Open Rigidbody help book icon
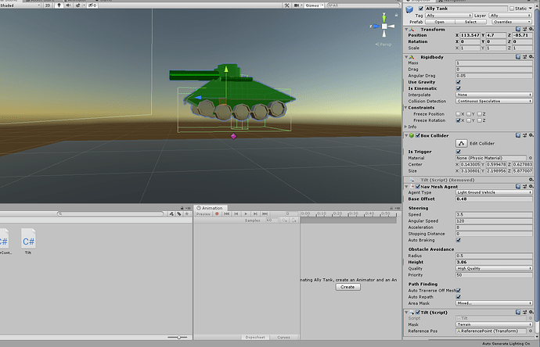 tap(518, 57)
